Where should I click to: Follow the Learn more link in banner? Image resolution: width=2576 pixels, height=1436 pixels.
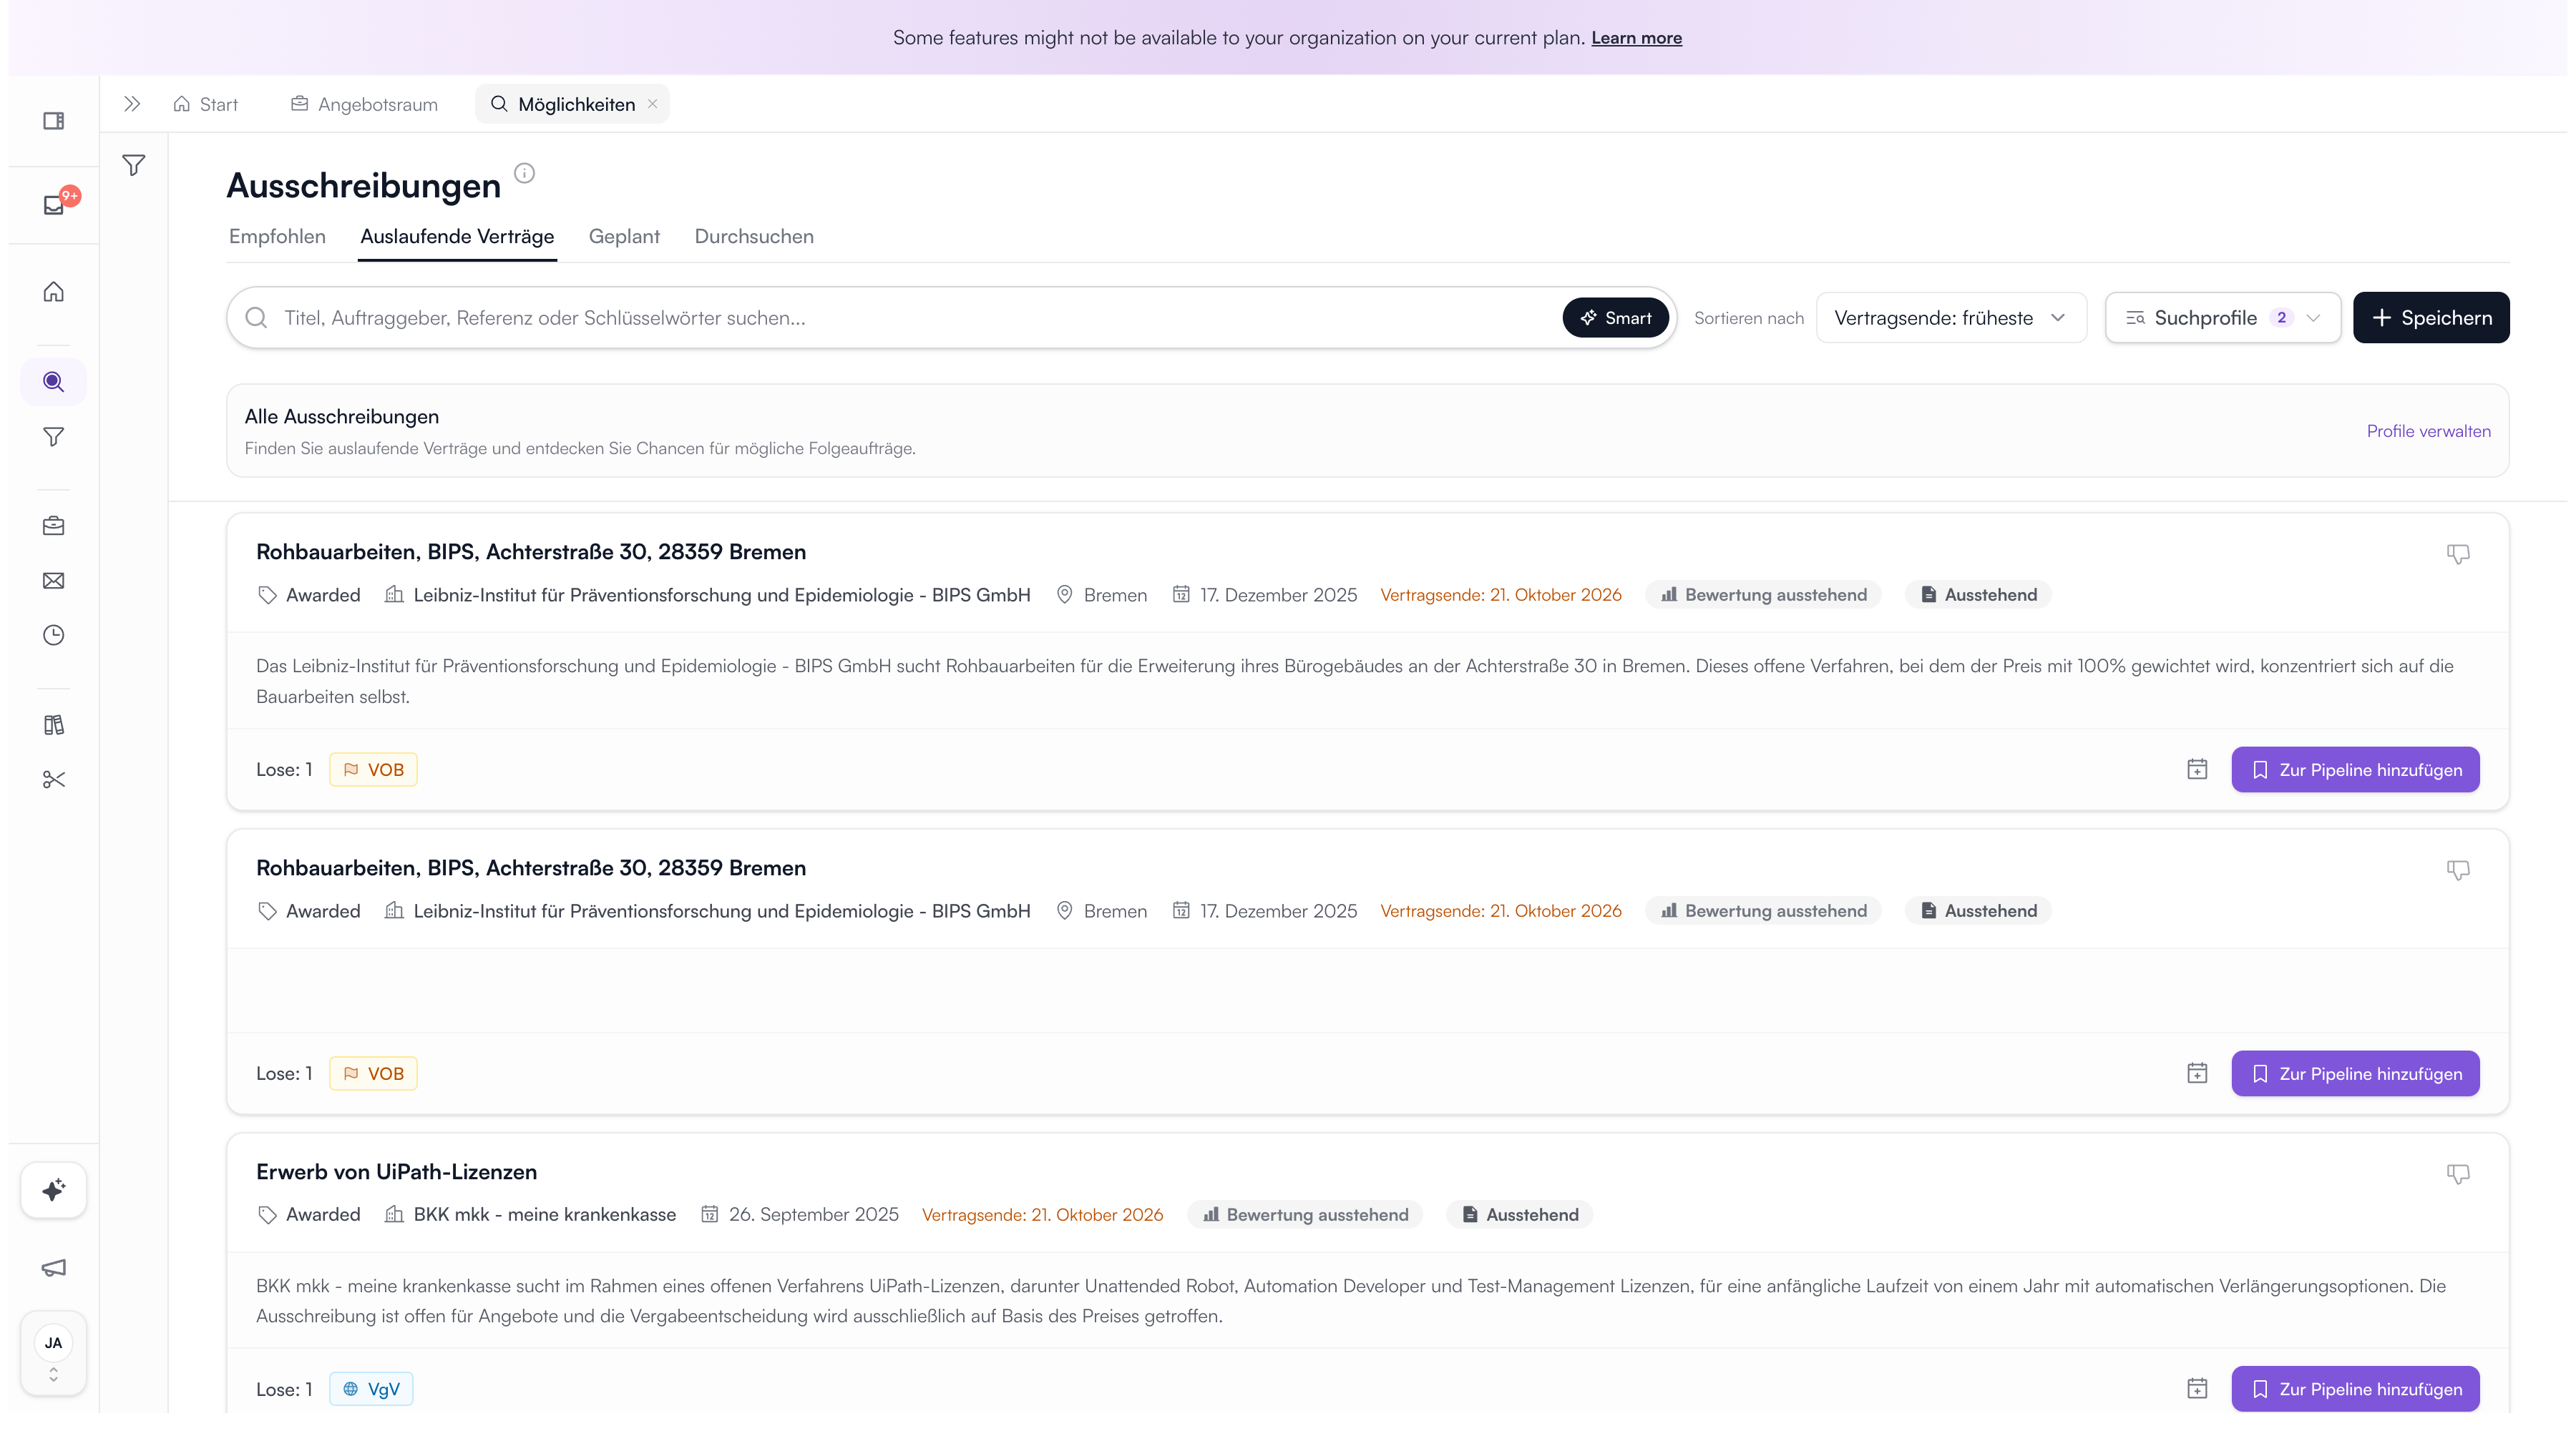point(1636,38)
